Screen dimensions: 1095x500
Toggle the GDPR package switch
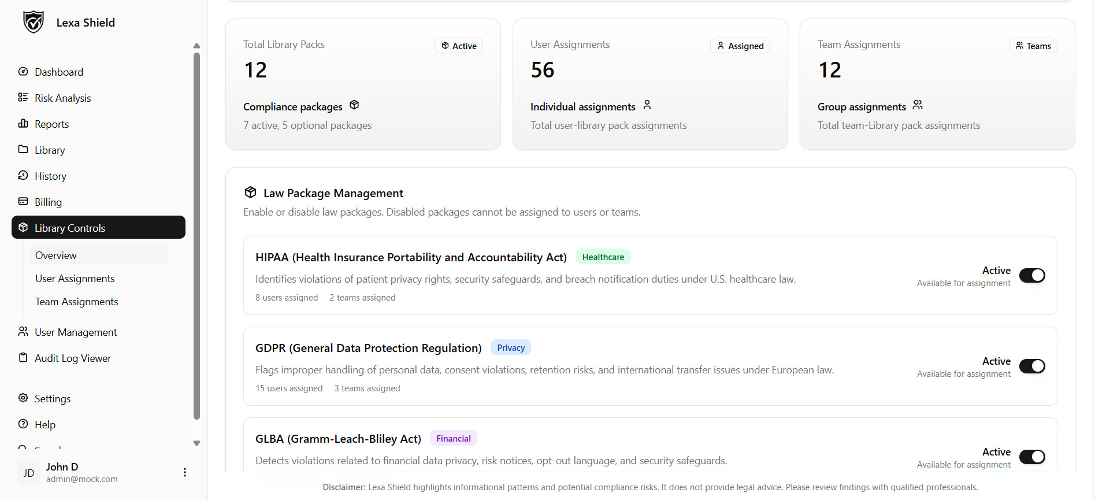pos(1032,366)
